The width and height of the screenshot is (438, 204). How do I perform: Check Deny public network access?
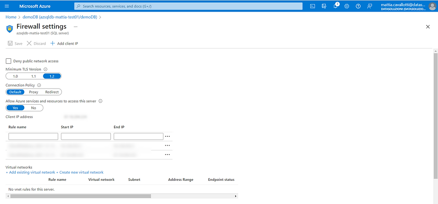pyautogui.click(x=8, y=61)
